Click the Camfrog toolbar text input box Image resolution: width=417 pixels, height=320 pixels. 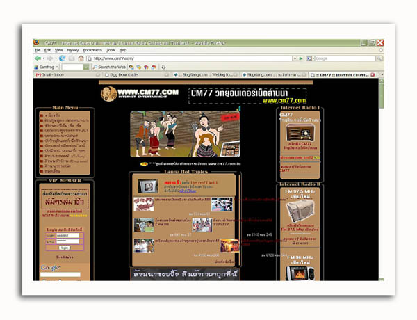coord(72,67)
